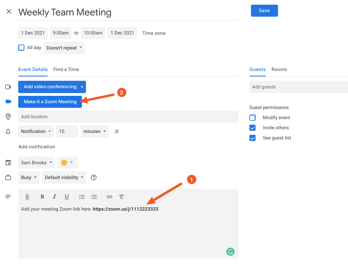Viewport: 348px width, 269px height.
Task: Open the Sam Brooks calendar dropdown
Action: (x=36, y=162)
